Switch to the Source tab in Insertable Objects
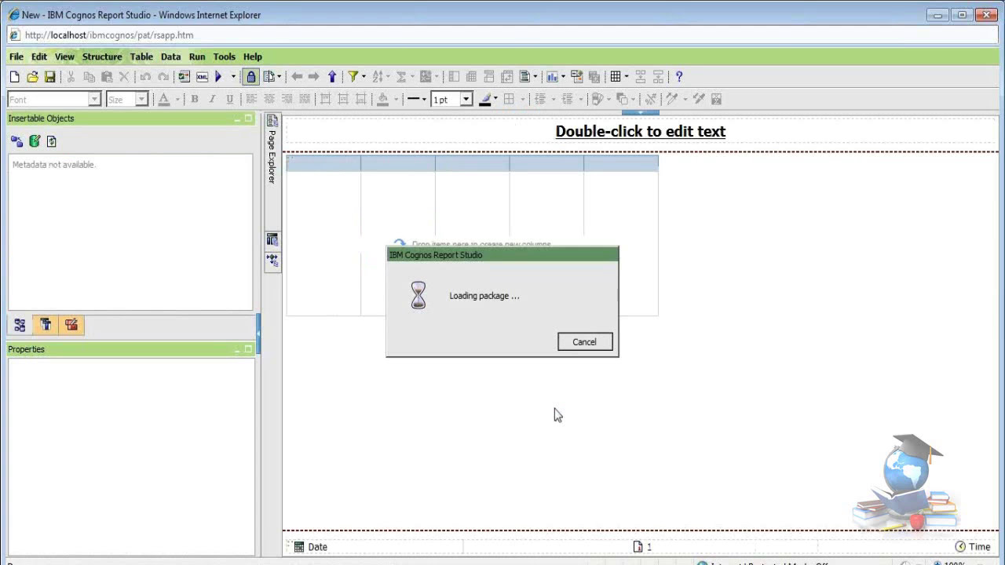 click(20, 325)
